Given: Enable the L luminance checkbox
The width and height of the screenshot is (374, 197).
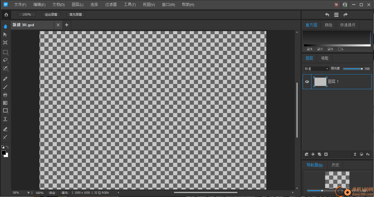Looking at the screenshot, I should pos(339,49).
